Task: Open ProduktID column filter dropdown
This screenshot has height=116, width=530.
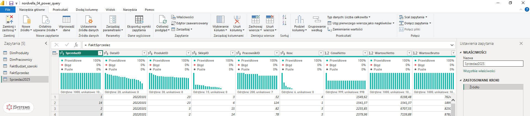Action: [x=188, y=53]
